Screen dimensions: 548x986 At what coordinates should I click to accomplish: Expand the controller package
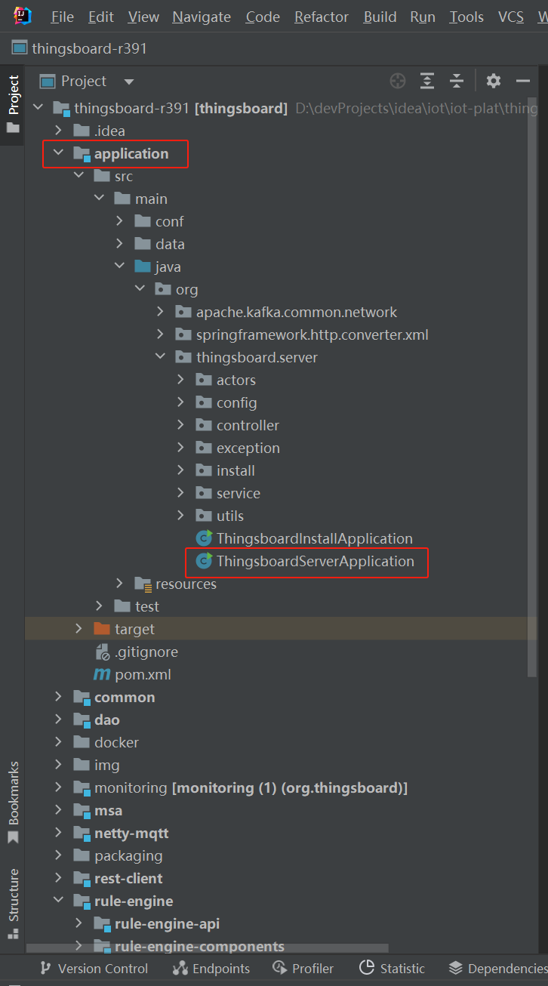pyautogui.click(x=180, y=425)
